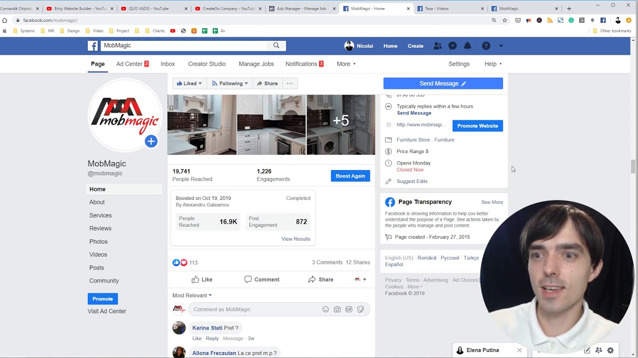The width and height of the screenshot is (638, 358).
Task: Open the View Results link
Action: (x=296, y=239)
